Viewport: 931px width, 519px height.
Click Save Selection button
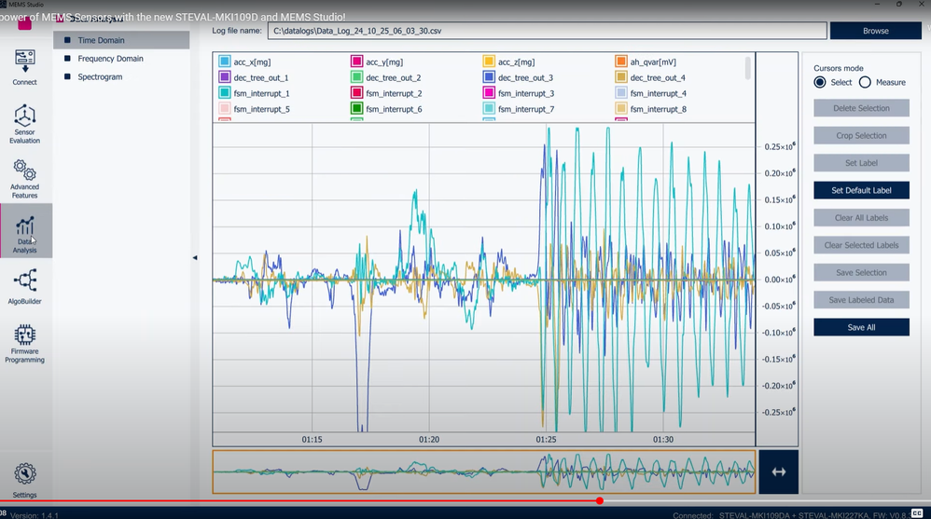[x=862, y=272]
